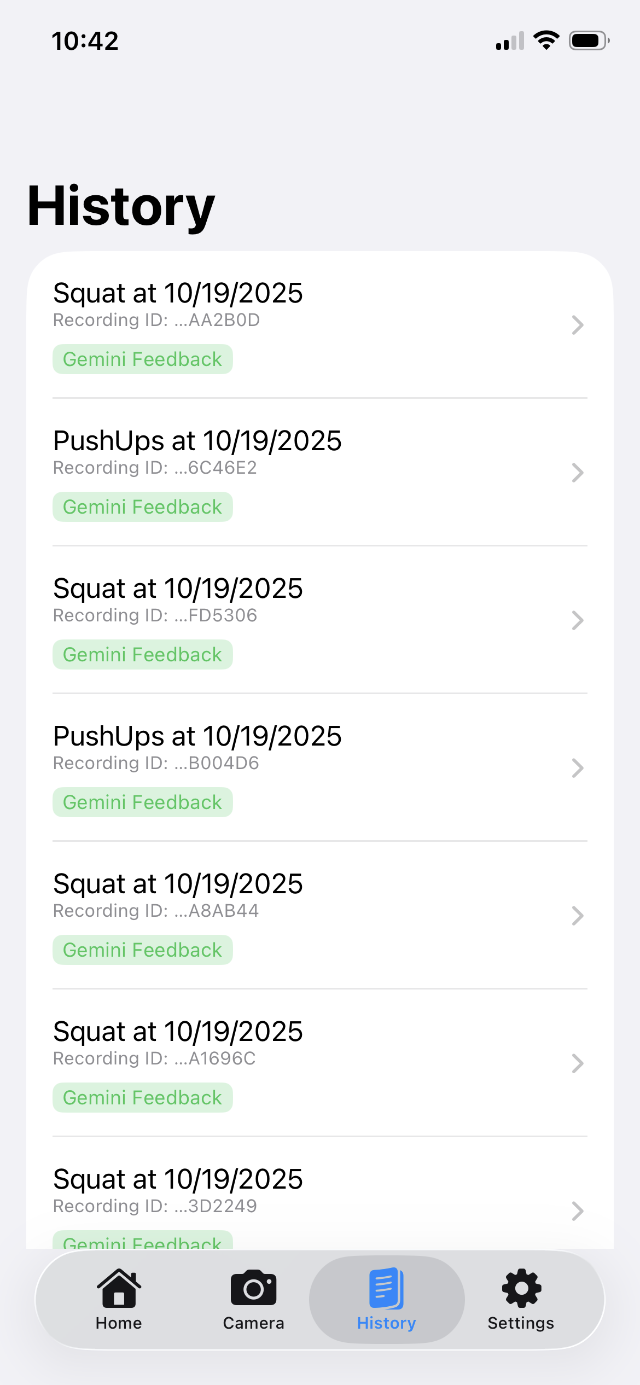Image resolution: width=640 pixels, height=1385 pixels.
Task: Tap the Home house icon
Action: (x=119, y=1288)
